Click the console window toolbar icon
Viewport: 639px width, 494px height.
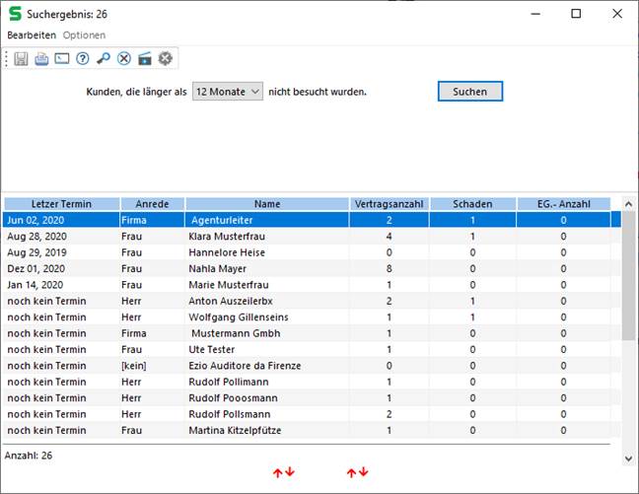pyautogui.click(x=62, y=59)
